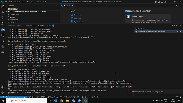Select Torizon IDE backend process terminal
Image resolution: width=183 pixels, height=103 pixels.
tap(159, 32)
